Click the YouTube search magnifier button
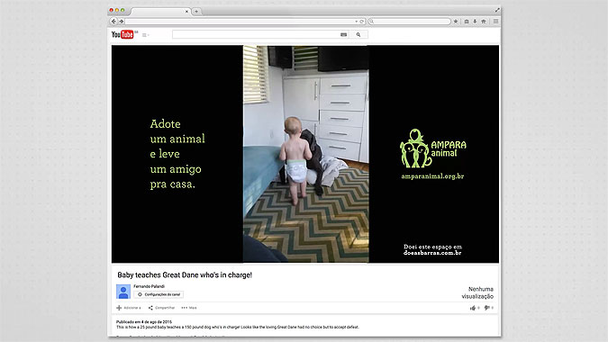The image size is (608, 342). pyautogui.click(x=358, y=35)
